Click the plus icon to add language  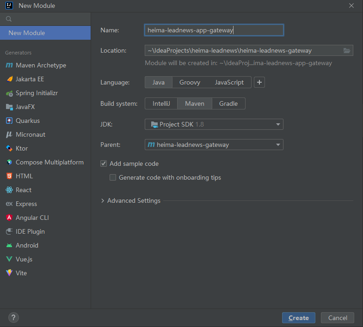(x=259, y=82)
